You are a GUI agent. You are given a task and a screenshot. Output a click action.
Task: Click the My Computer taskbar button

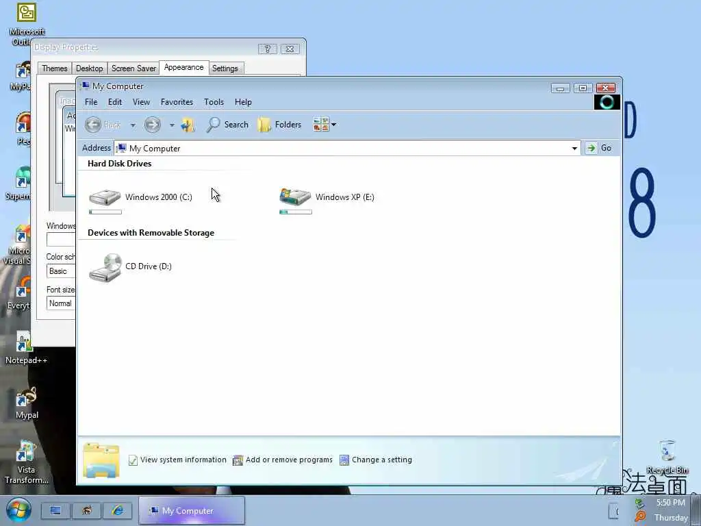[192, 510]
